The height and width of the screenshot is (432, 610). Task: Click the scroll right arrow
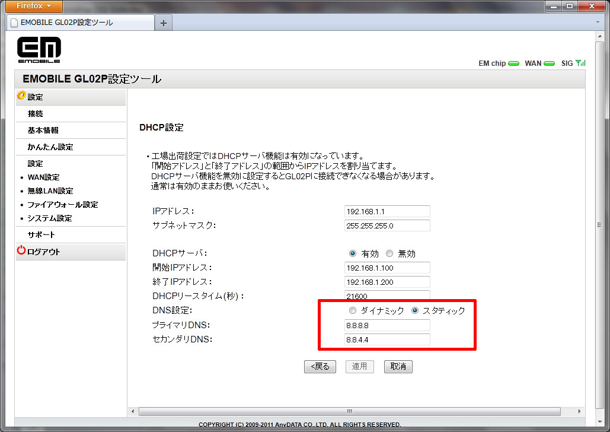pyautogui.click(x=579, y=411)
